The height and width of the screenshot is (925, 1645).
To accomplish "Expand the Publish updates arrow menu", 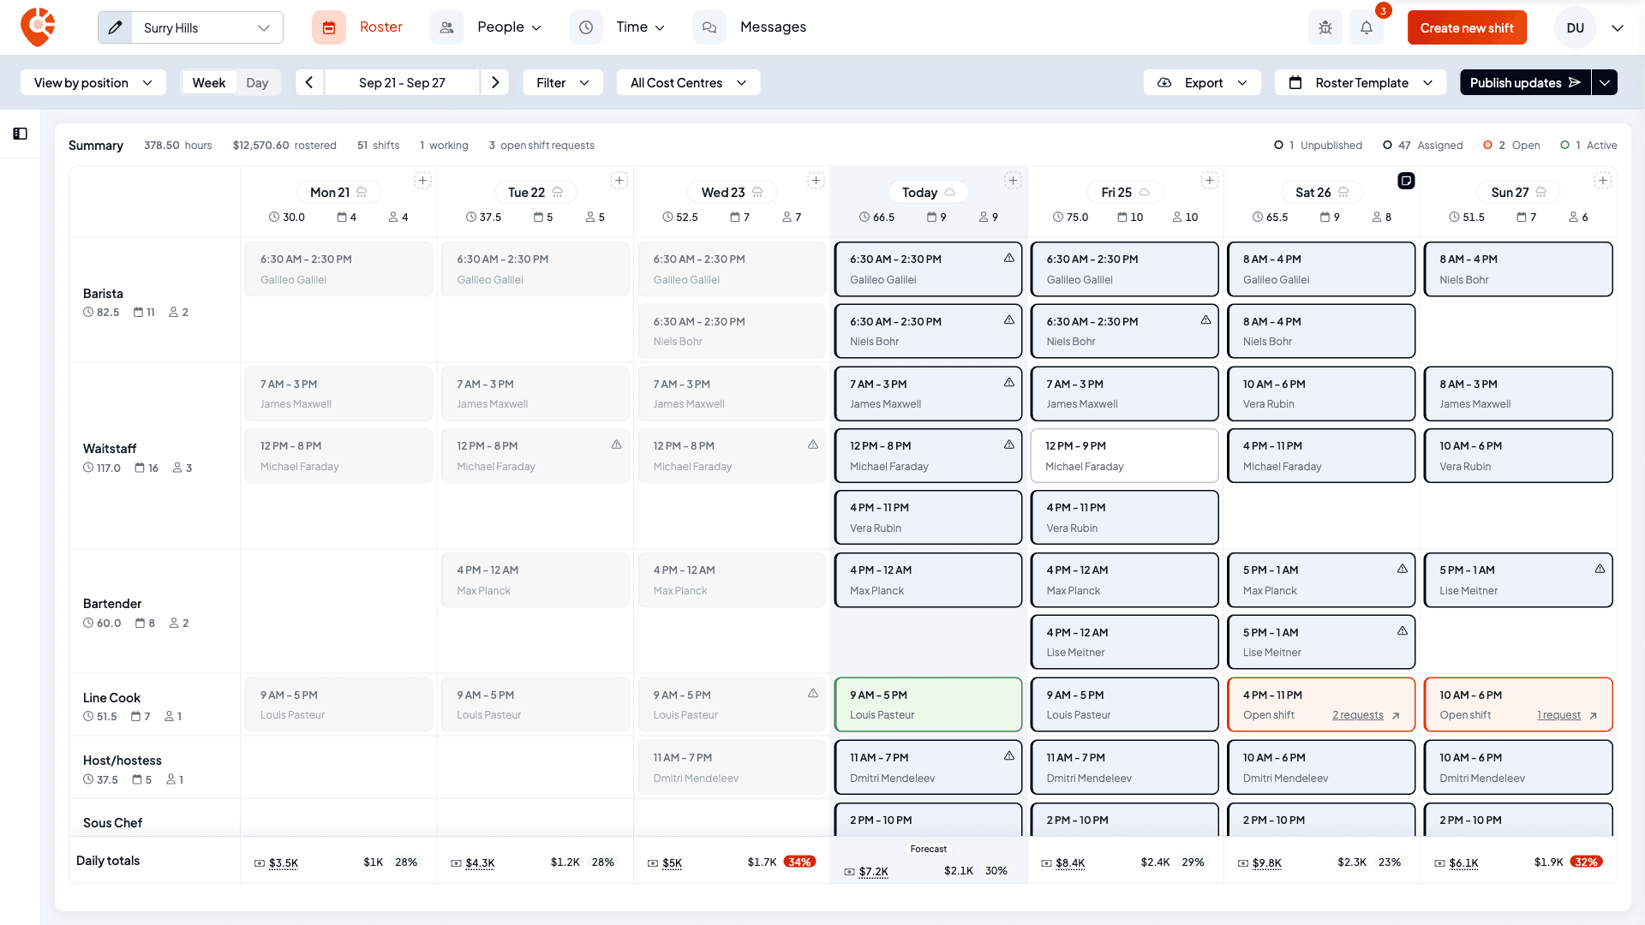I will 1605,82.
